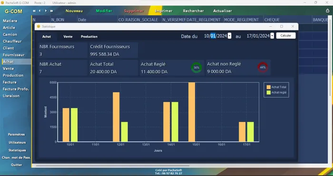Open the end date dropdown arrow

click(272, 36)
